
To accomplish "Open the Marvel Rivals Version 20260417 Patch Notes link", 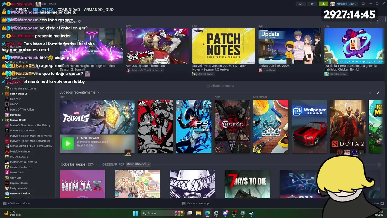I will [x=220, y=68].
